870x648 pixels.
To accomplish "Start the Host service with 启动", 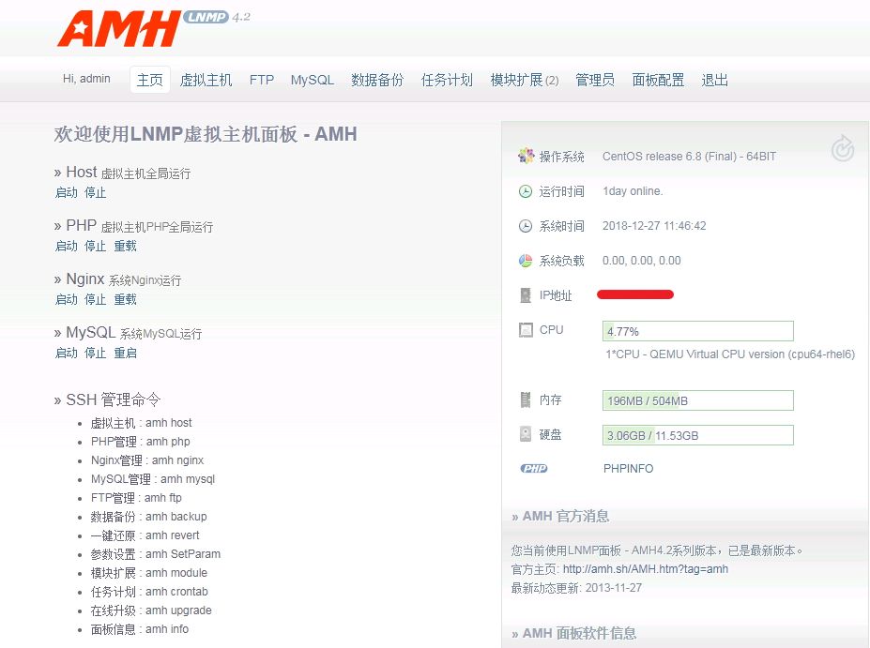I will (67, 192).
